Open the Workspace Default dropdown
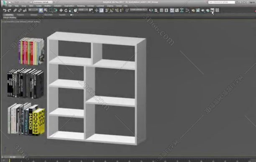Image resolution: width=256 pixels, height=162 pixels. point(43,2)
